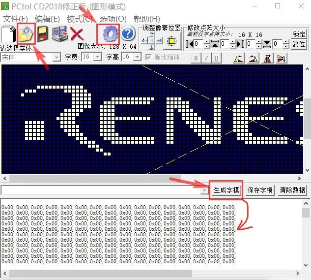Click the 锁定 lock button
311x280 pixels.
coord(299,34)
